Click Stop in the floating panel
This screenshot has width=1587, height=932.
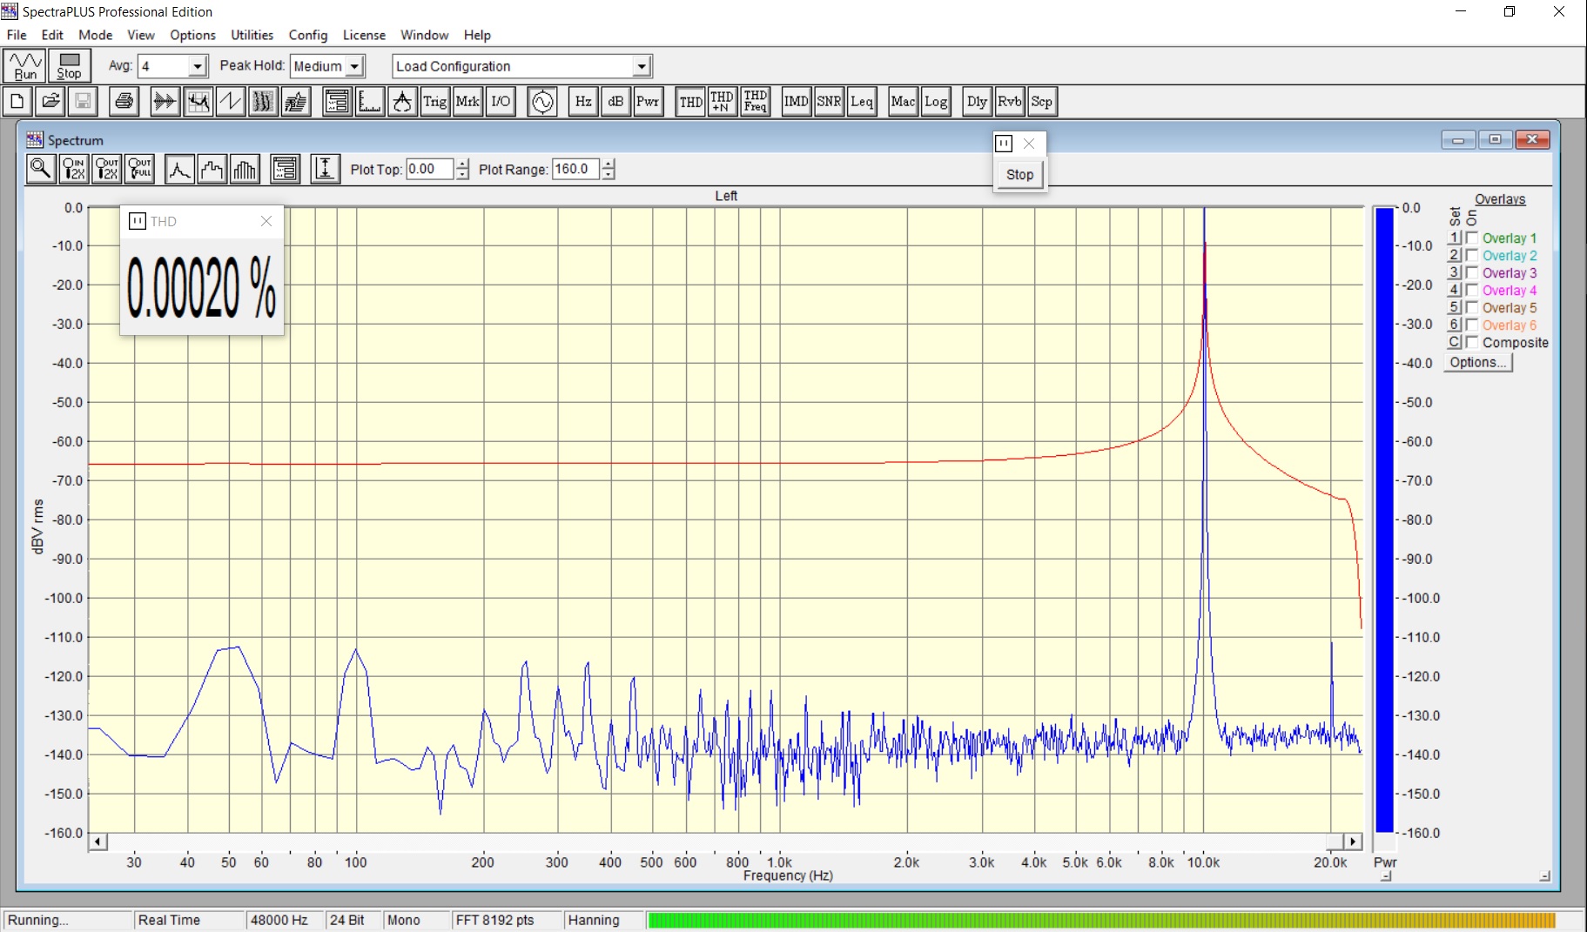[1019, 175]
